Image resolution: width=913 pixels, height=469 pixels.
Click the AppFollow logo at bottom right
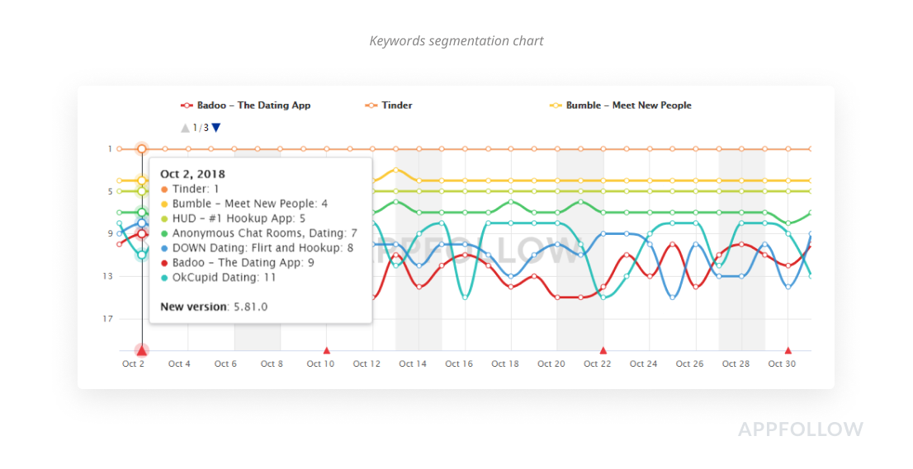800,429
